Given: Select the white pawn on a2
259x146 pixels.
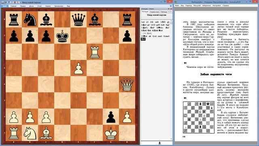Looking at the screenshot, I should click(x=14, y=117).
